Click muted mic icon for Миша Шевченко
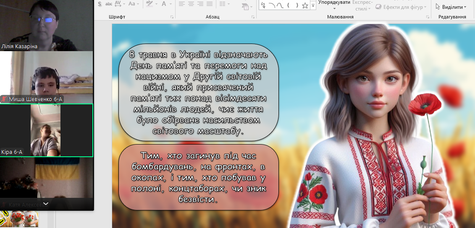 pyautogui.click(x=4, y=99)
